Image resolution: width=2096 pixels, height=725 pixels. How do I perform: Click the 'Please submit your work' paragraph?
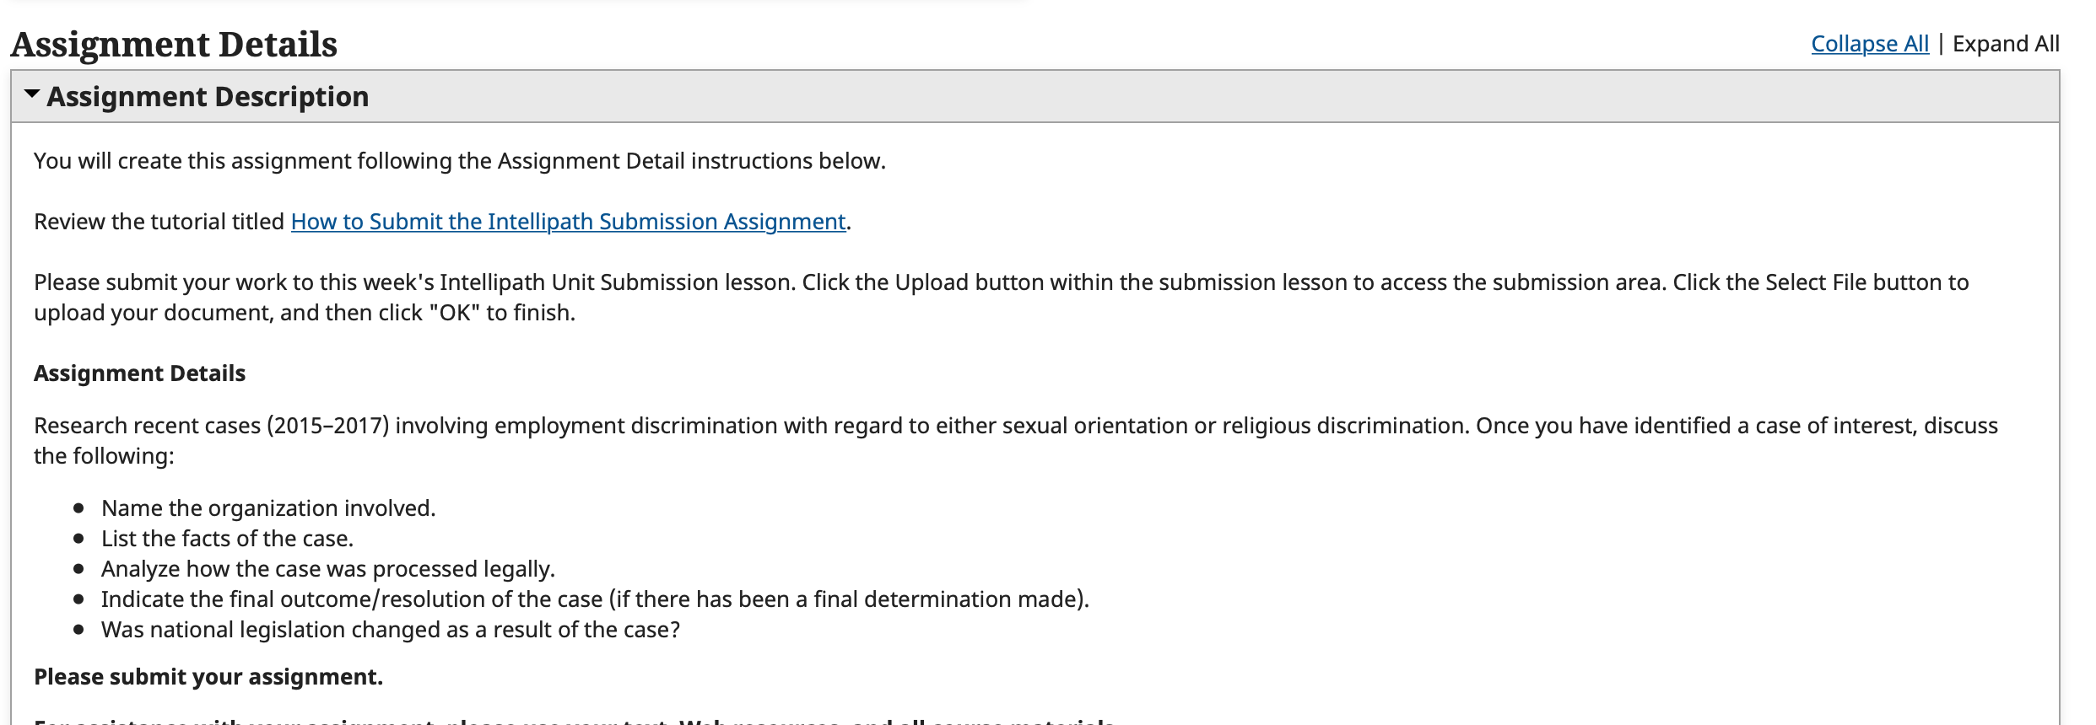(x=1002, y=298)
